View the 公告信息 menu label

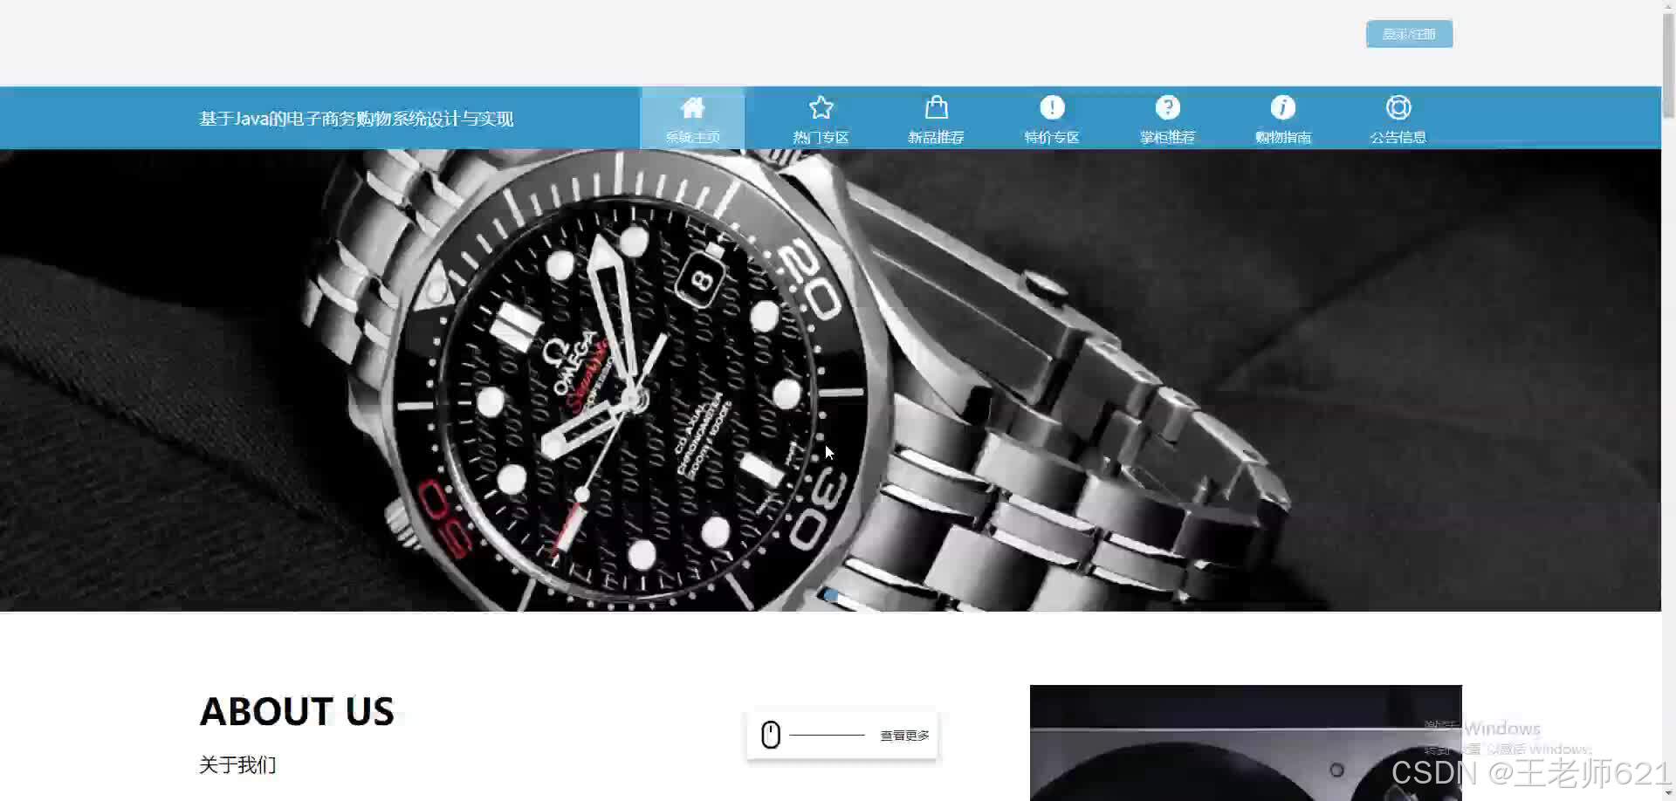[x=1398, y=137]
